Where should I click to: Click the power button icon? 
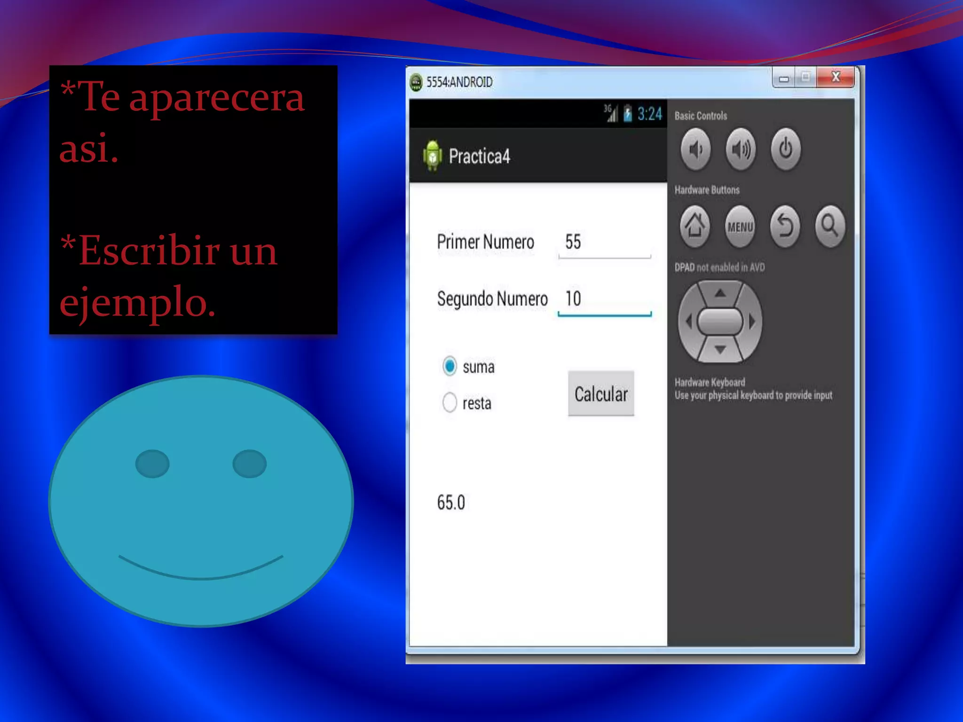[785, 149]
